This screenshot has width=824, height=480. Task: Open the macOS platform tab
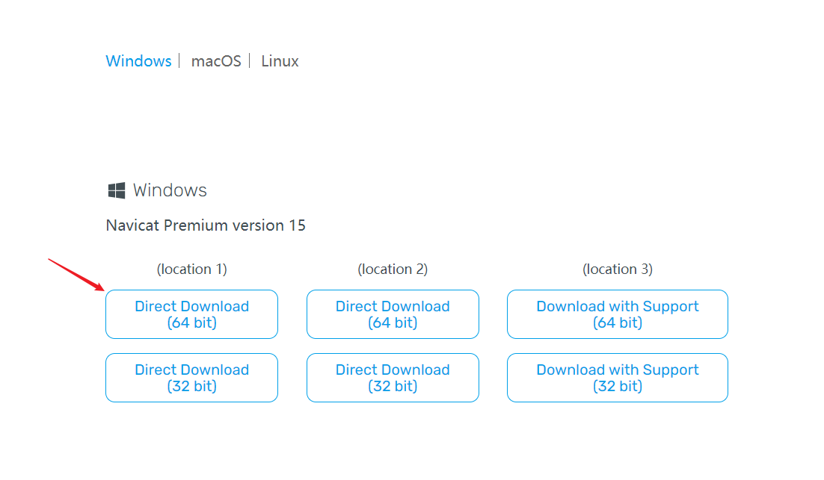pyautogui.click(x=216, y=61)
